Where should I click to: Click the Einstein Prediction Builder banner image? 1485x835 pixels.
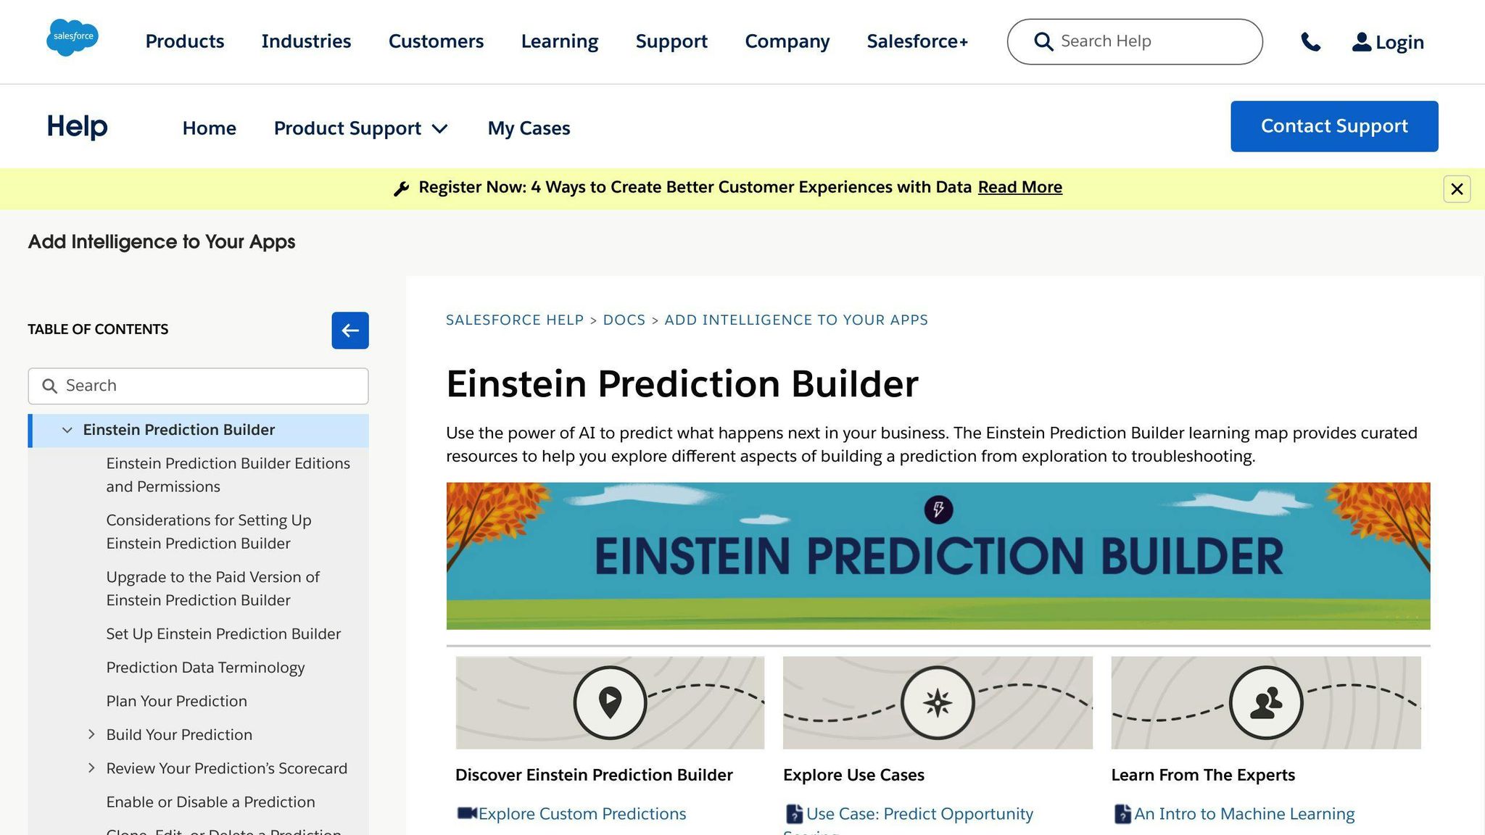point(938,556)
